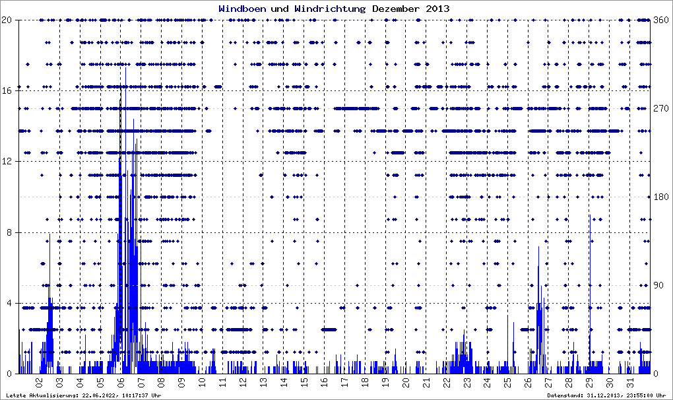This screenshot has height=400, width=673.
Task: Click day label 31 on x-axis
Action: click(x=630, y=382)
